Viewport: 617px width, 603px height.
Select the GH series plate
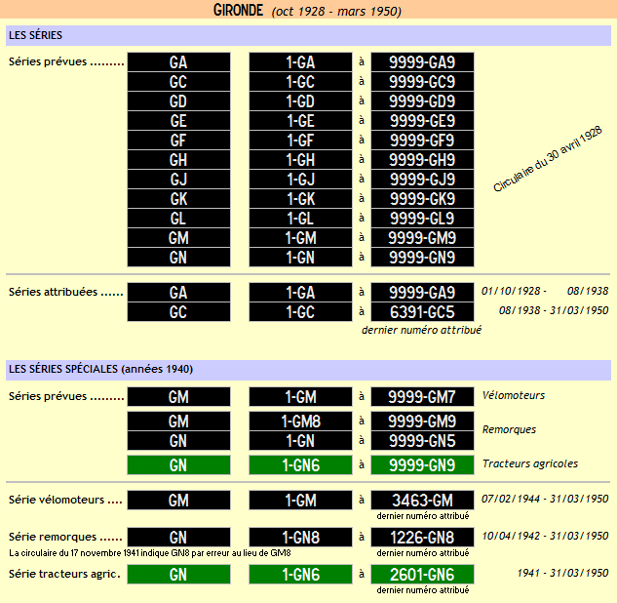pos(178,160)
